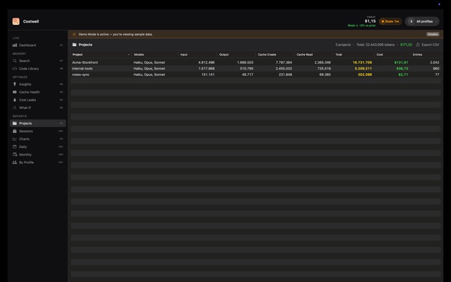
Task: Select the notes-sync project row name
Action: coord(81,74)
